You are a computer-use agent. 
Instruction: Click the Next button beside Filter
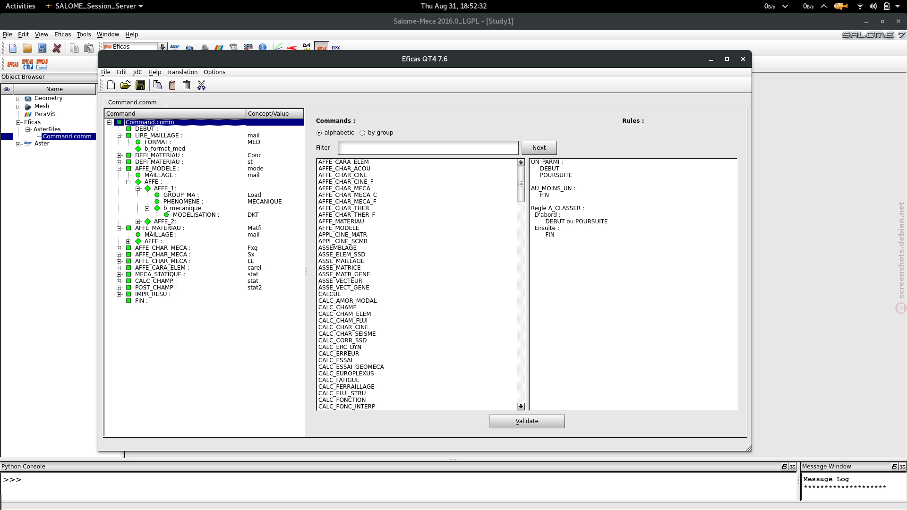click(x=539, y=148)
